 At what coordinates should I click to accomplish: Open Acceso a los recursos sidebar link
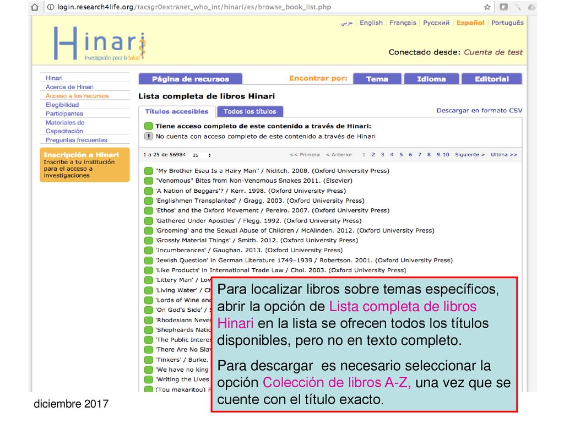[x=77, y=96]
